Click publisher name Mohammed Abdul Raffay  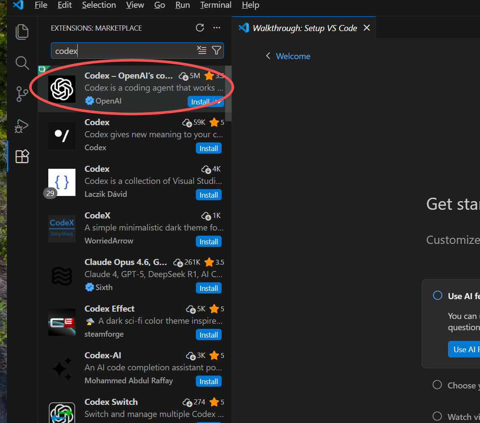point(129,381)
